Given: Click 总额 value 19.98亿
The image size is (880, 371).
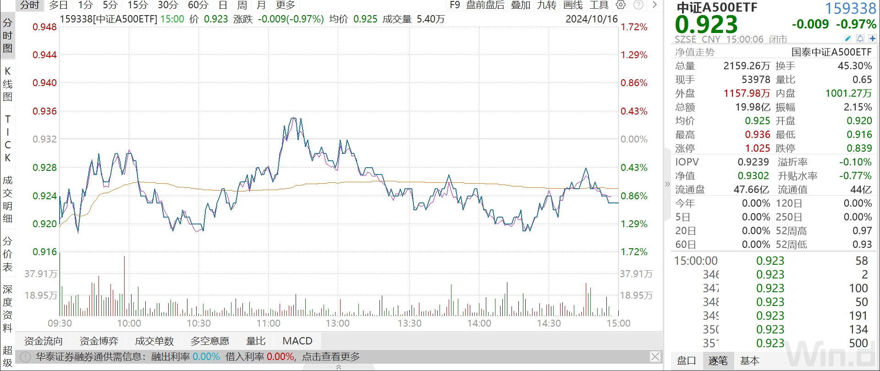Looking at the screenshot, I should 753,107.
